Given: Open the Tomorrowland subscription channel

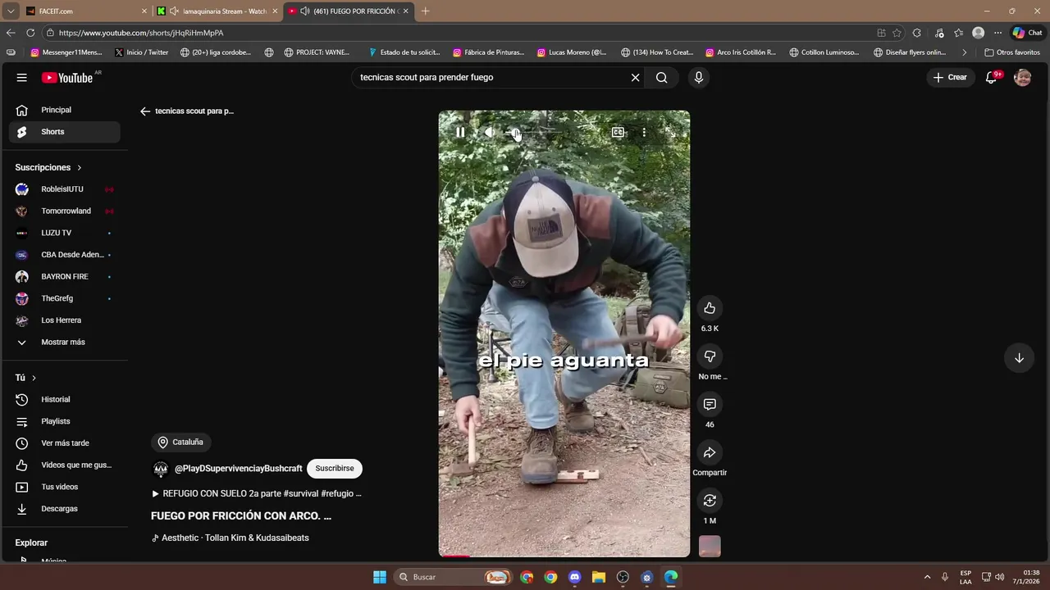Looking at the screenshot, I should point(65,211).
